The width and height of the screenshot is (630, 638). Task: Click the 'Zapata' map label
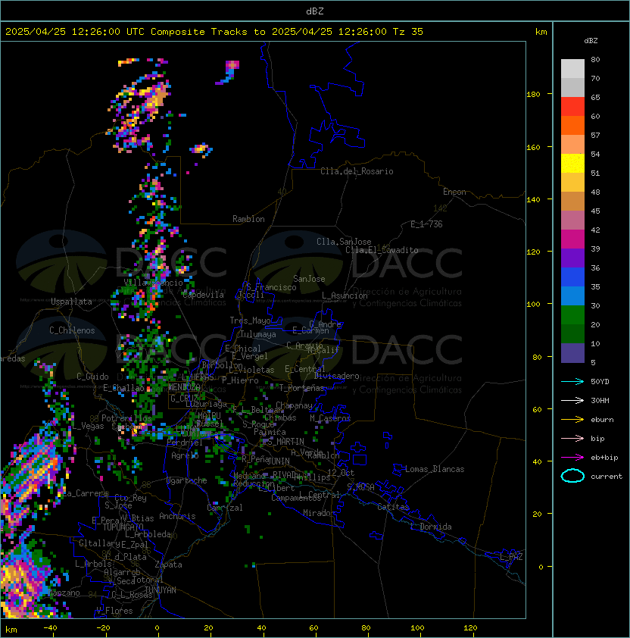point(168,565)
